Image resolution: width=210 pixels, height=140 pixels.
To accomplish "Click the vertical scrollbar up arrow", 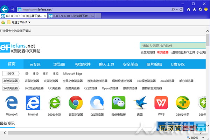I will tap(208, 31).
